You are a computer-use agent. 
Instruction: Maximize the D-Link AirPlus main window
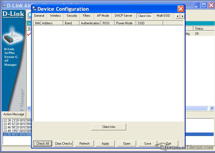click(x=204, y=5)
